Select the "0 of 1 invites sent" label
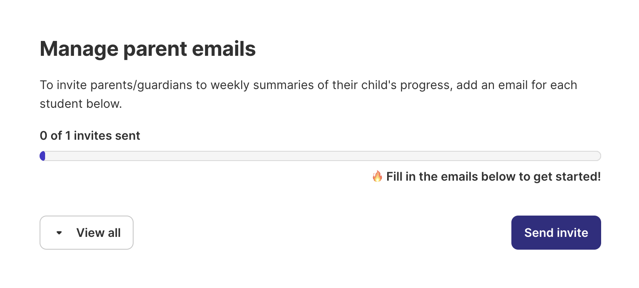The width and height of the screenshot is (639, 288). click(x=90, y=136)
